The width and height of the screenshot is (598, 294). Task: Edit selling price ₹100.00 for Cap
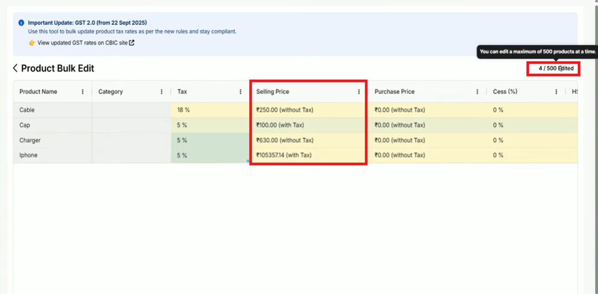click(x=309, y=125)
